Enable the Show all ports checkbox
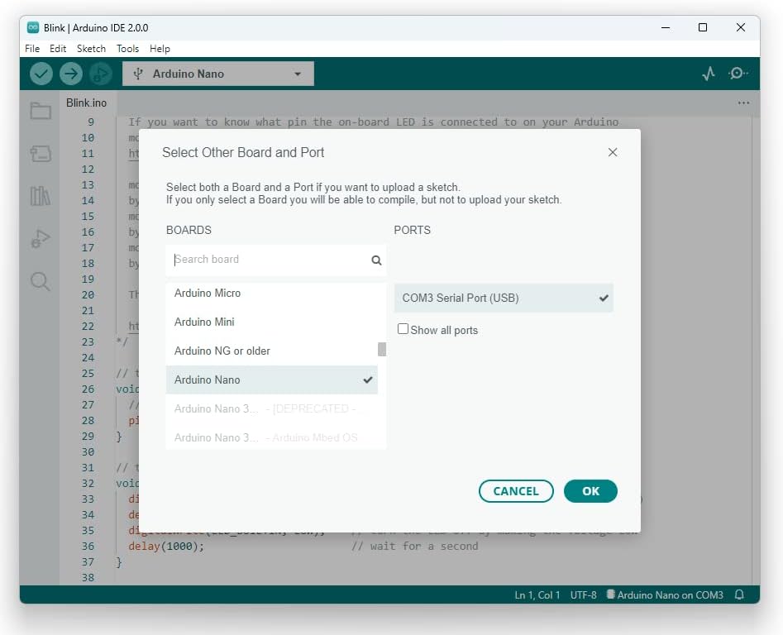Image resolution: width=783 pixels, height=635 pixels. pos(403,329)
